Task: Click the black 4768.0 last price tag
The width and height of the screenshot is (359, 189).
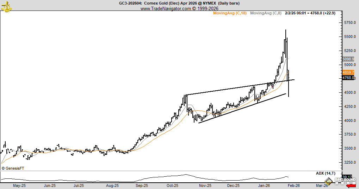Action: pos(348,78)
